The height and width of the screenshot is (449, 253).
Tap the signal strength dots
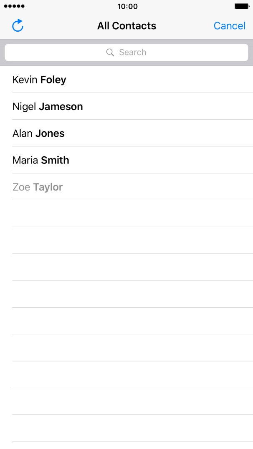(x=14, y=6)
